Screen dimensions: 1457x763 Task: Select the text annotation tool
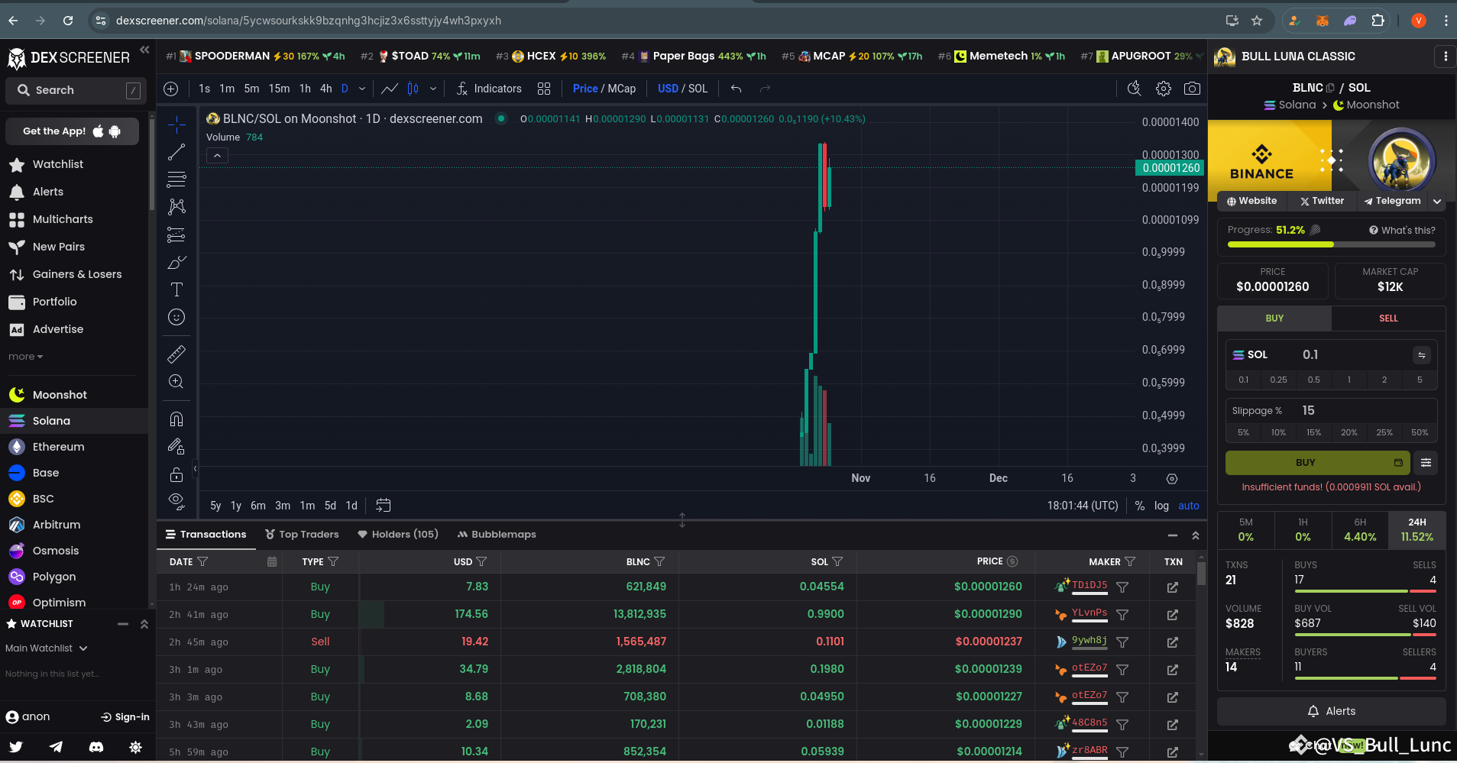coord(176,289)
